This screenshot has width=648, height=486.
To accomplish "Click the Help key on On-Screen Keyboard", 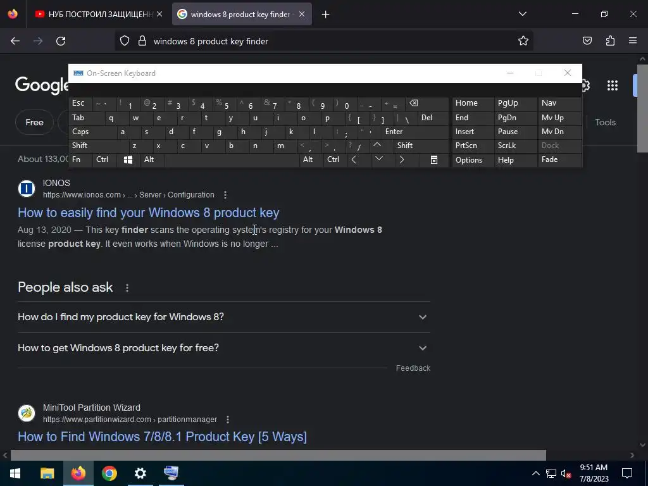I will tap(515, 160).
